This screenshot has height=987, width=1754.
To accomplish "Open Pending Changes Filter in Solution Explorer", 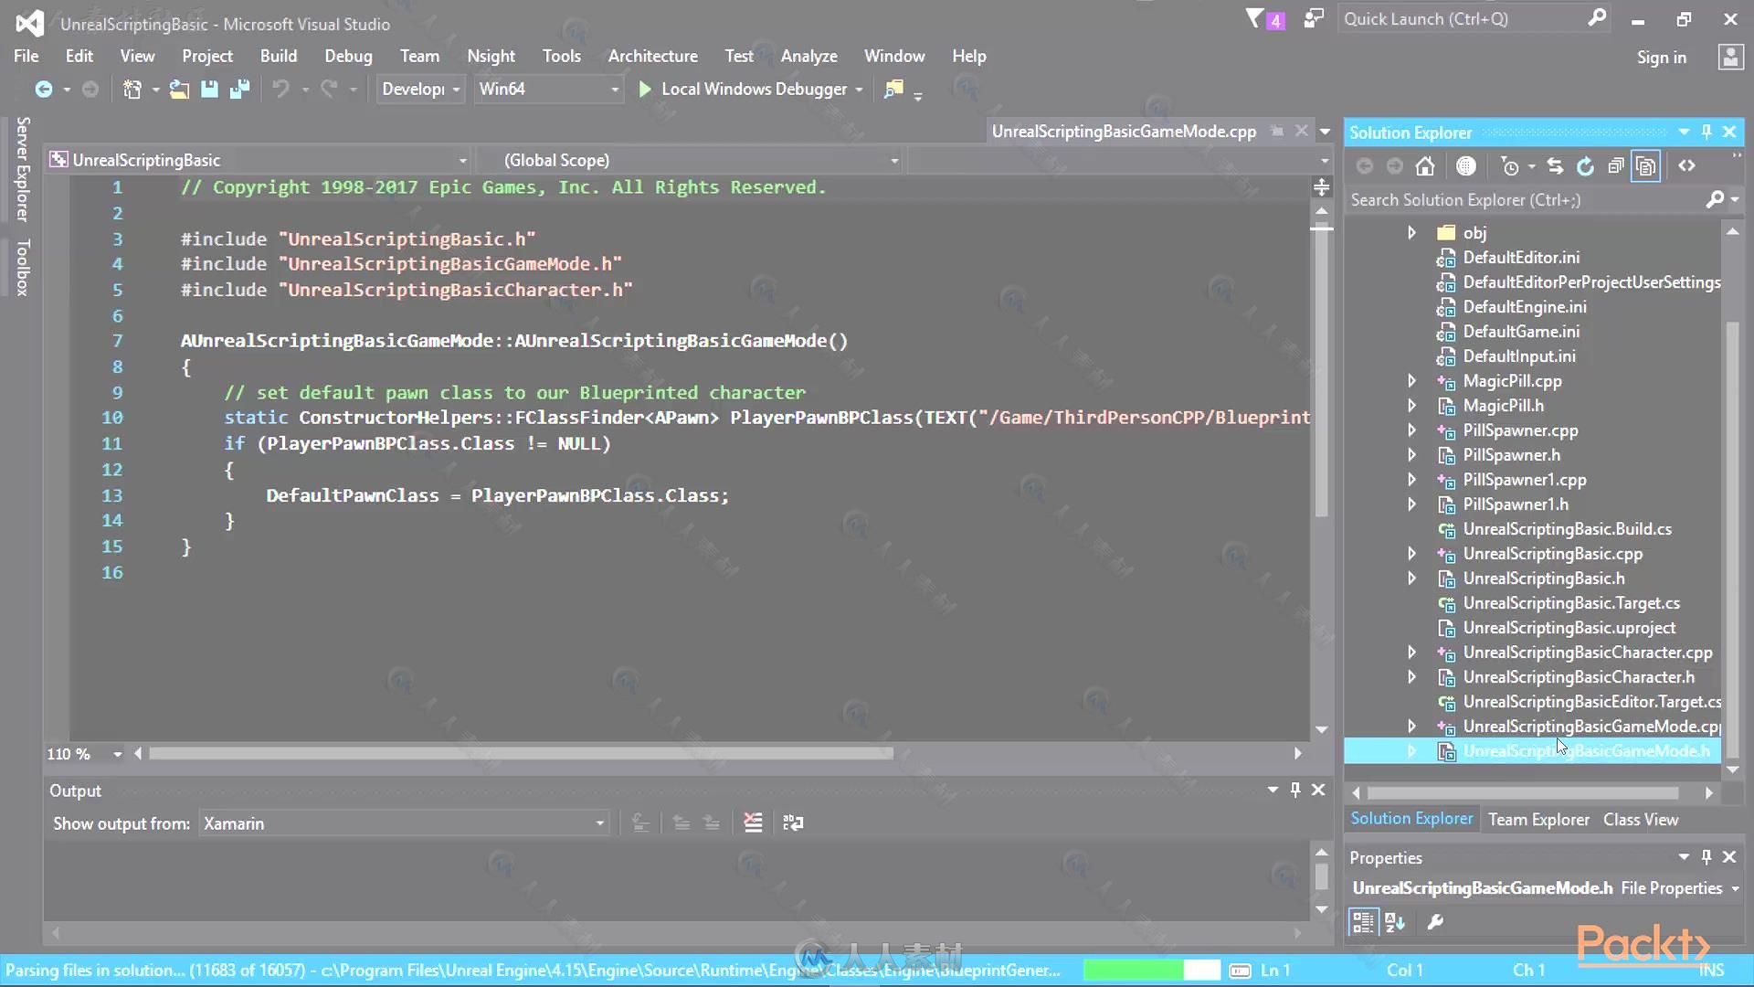I will tap(1509, 165).
